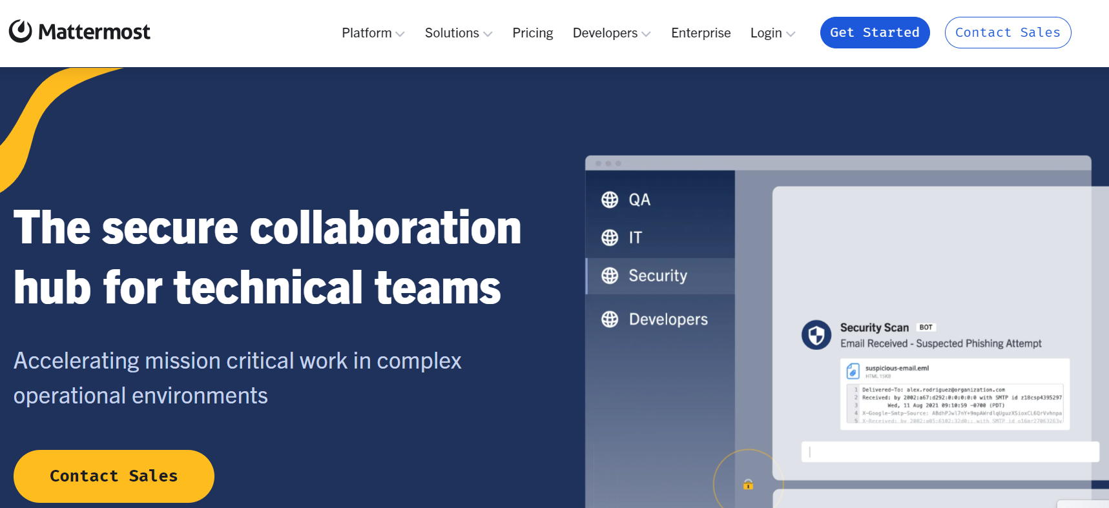Click the globe icon beside IT
Viewport: 1109px width, 508px height.
point(610,238)
